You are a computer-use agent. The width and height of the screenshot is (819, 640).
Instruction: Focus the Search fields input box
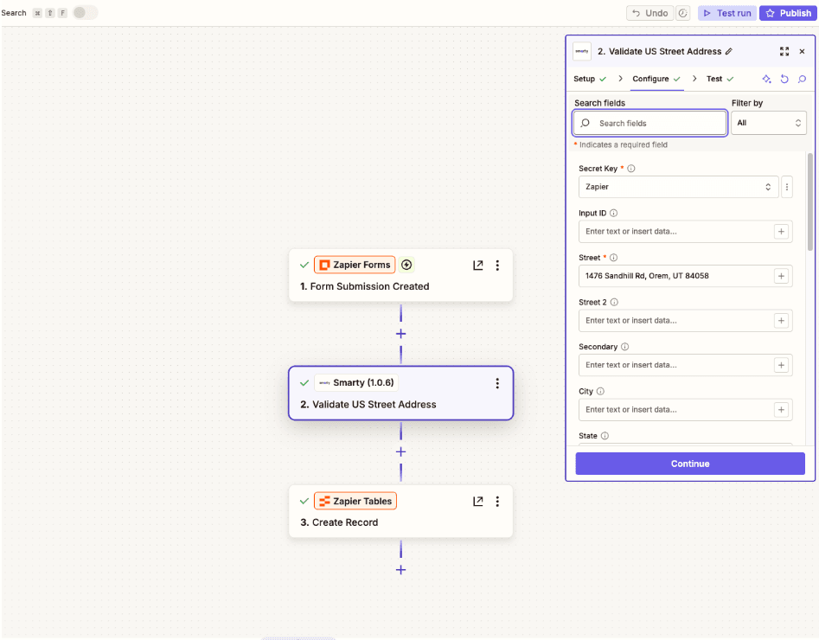click(649, 124)
